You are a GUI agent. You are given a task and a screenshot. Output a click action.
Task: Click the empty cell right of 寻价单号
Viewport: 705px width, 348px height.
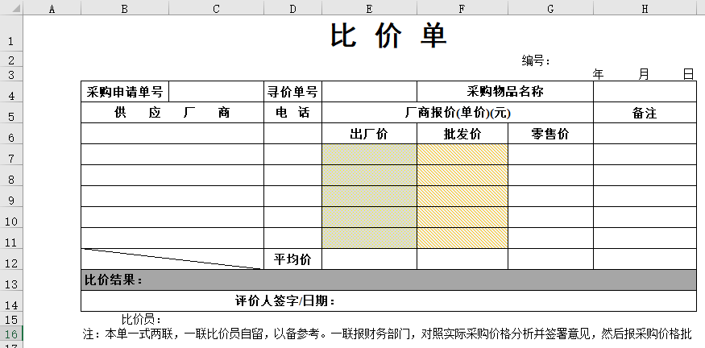369,92
